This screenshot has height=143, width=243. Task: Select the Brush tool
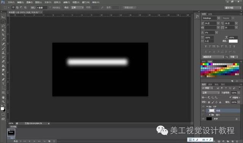click(x=3, y=48)
